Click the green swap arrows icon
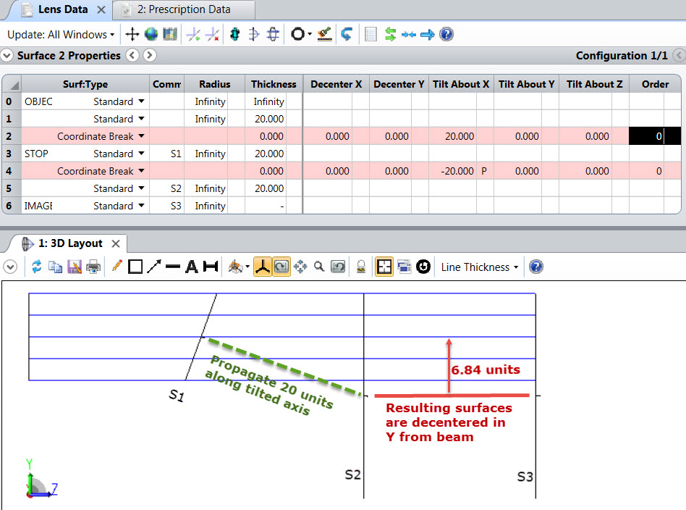The width and height of the screenshot is (686, 510). click(x=390, y=34)
